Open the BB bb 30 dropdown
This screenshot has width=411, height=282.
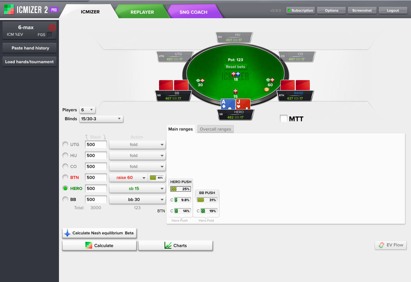click(x=137, y=200)
